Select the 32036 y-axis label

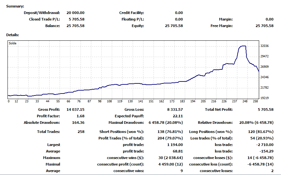pos(264,46)
